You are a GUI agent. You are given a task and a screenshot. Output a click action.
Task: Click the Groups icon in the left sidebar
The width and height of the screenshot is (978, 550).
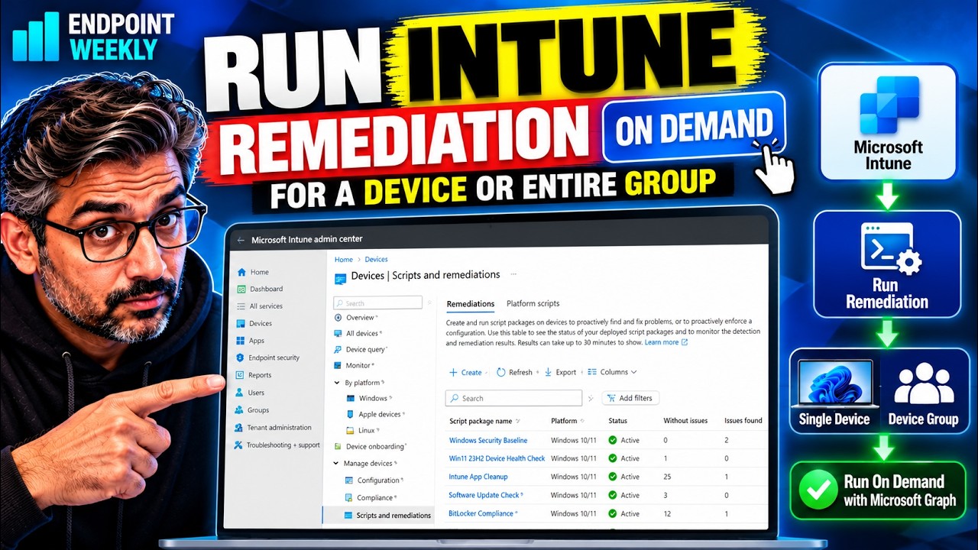(x=239, y=410)
